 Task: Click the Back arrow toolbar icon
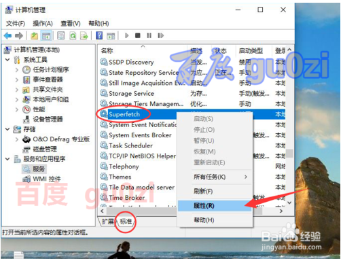pos(8,36)
